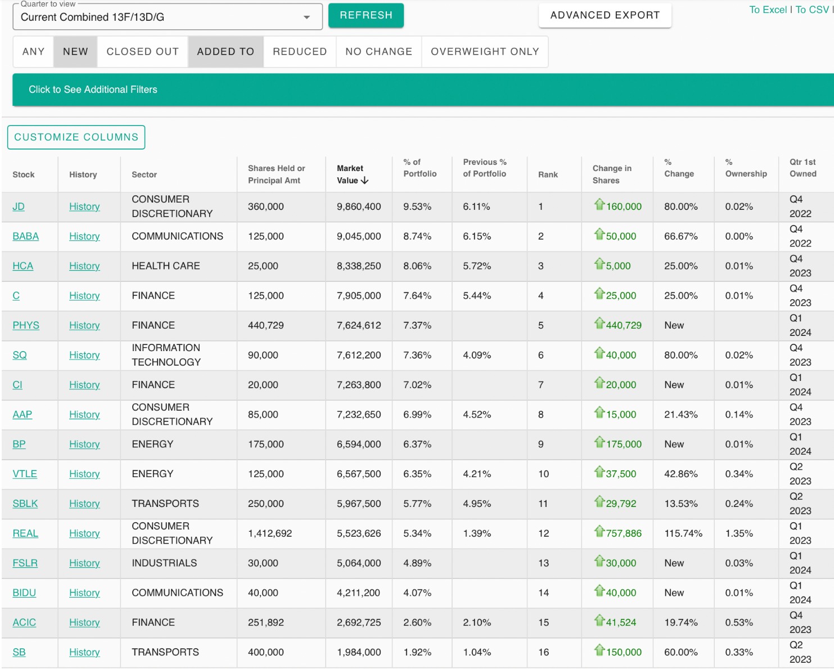Toggle the NEW filter button
834x669 pixels.
(x=75, y=52)
